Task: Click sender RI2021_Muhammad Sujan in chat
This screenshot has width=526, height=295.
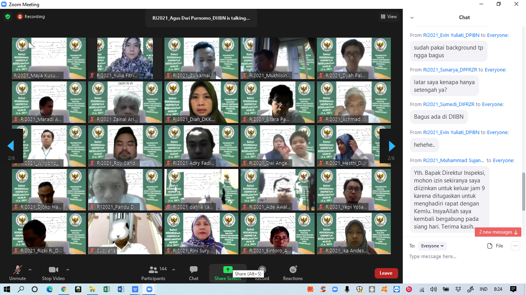Action: pos(454,161)
